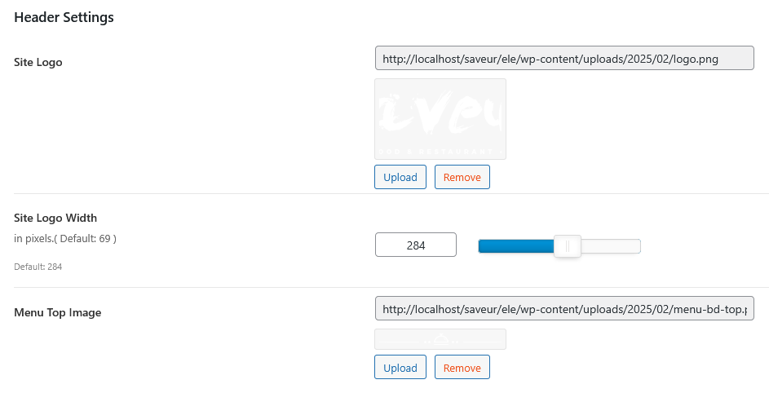Remove the Menu Top Image
The height and width of the screenshot is (393, 769).
[x=462, y=368]
